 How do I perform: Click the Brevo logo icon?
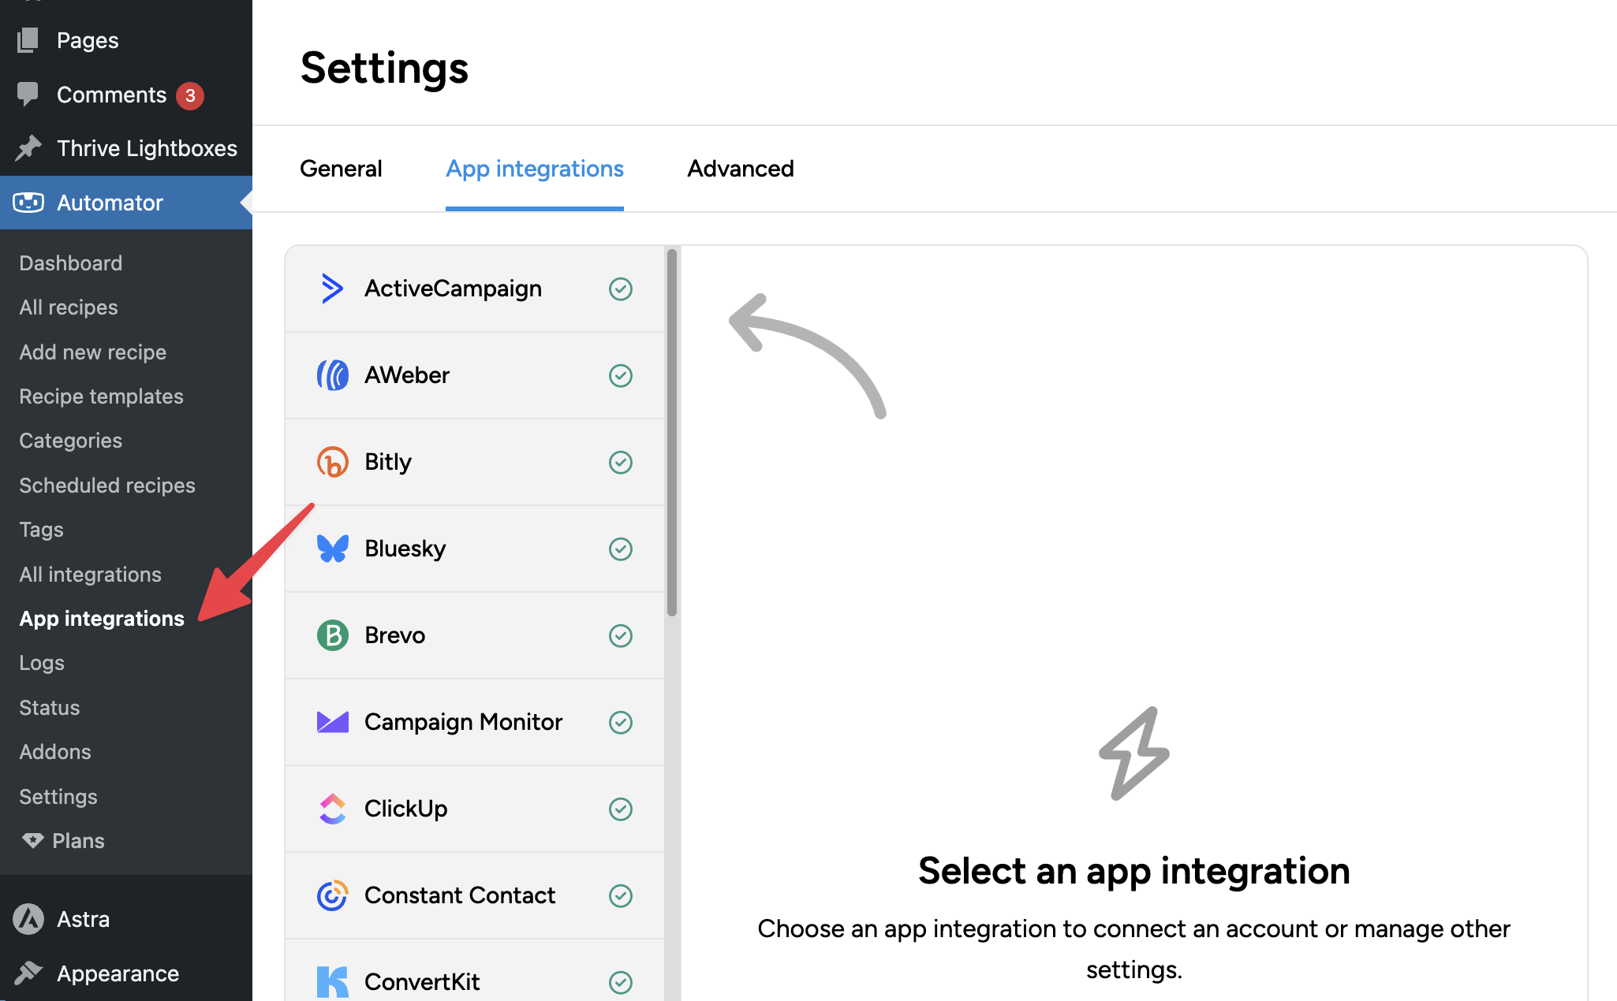click(332, 635)
